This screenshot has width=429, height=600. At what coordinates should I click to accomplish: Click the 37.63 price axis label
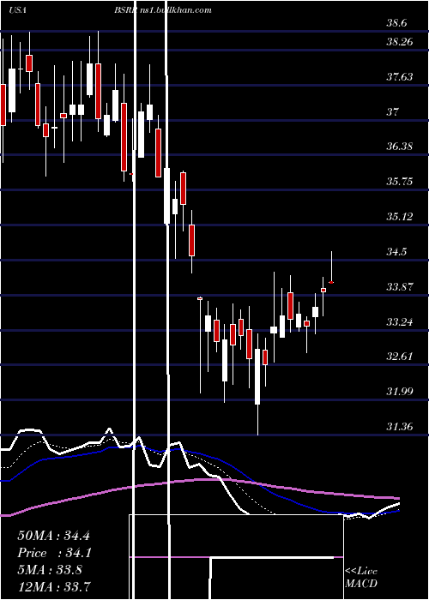click(400, 77)
